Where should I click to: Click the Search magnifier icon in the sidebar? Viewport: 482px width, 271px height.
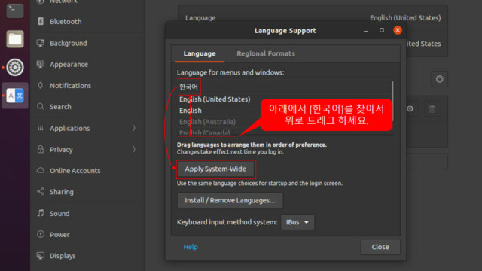coord(41,107)
